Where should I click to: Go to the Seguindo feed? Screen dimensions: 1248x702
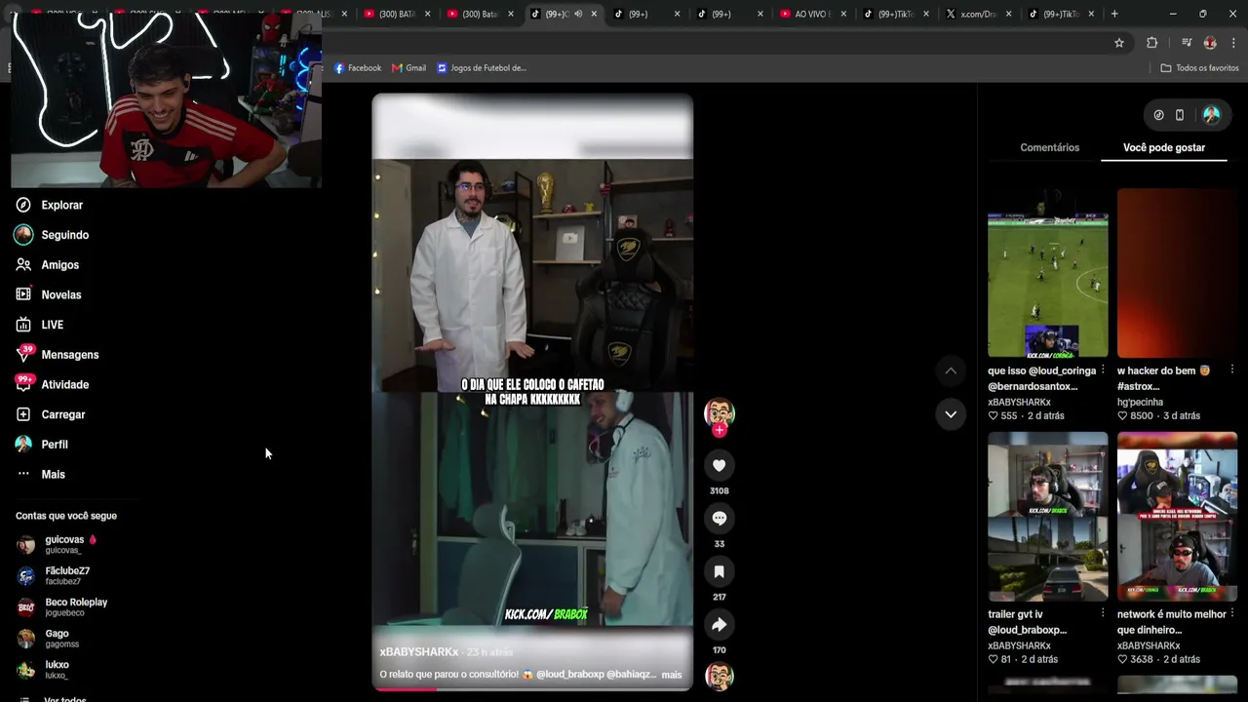[x=52, y=235]
